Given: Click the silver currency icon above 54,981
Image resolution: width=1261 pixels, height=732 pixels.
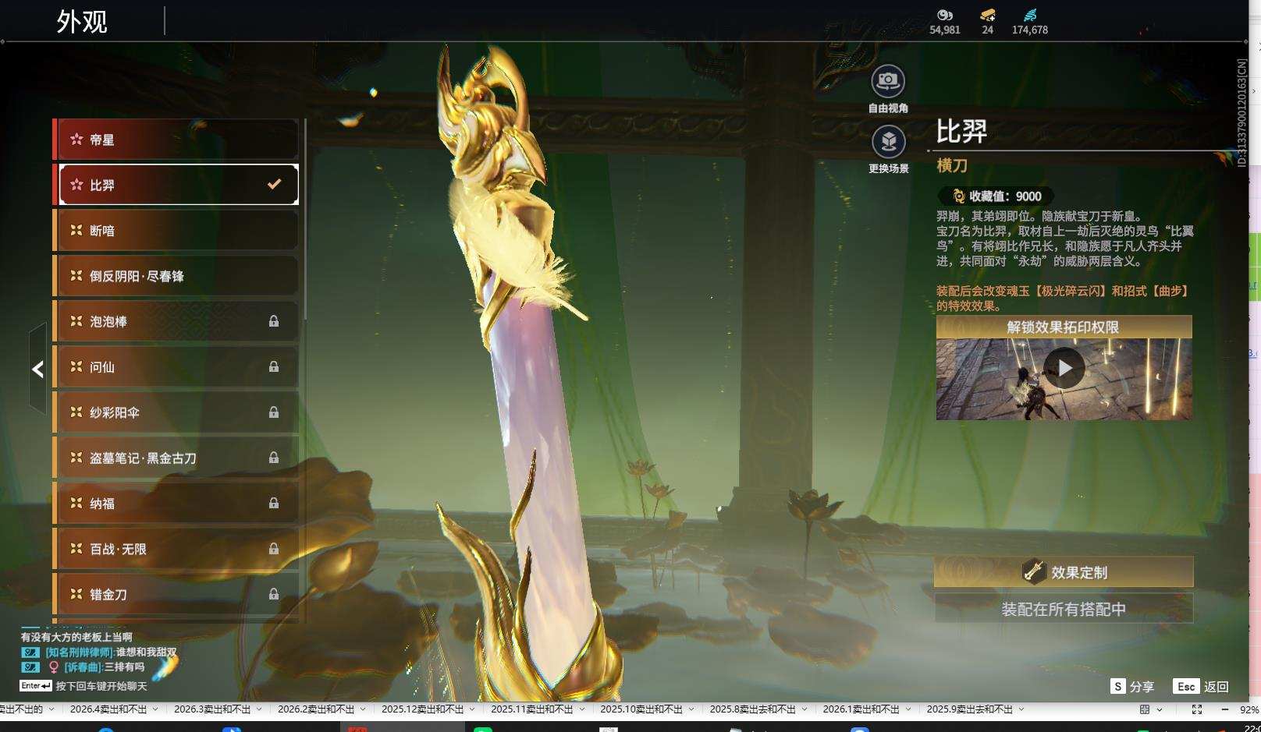Looking at the screenshot, I should pos(945,15).
